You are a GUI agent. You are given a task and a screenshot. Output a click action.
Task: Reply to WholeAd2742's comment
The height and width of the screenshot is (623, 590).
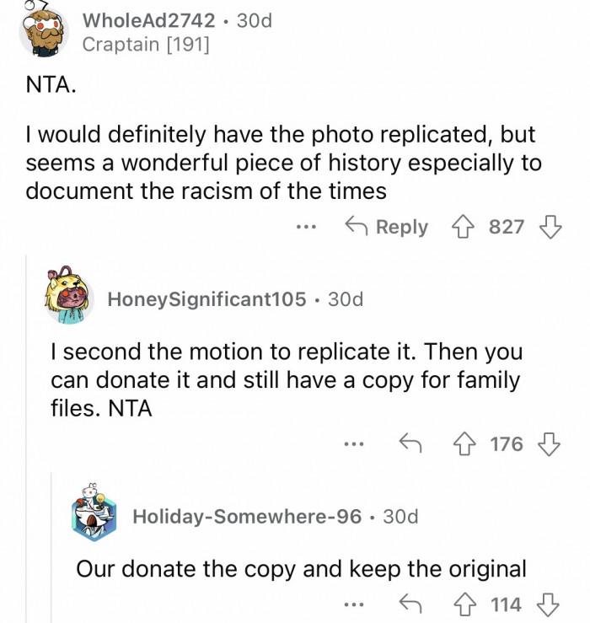388,227
